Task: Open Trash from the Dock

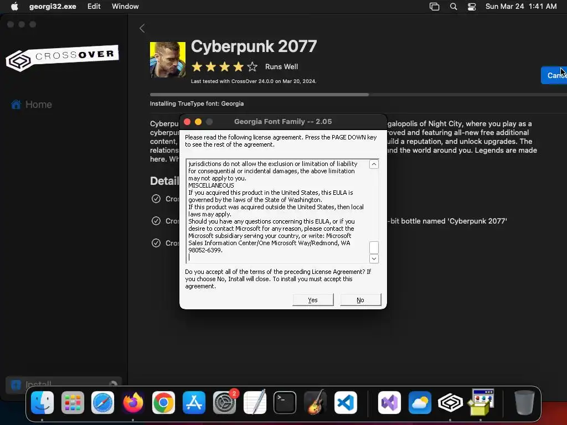Action: (x=524, y=403)
